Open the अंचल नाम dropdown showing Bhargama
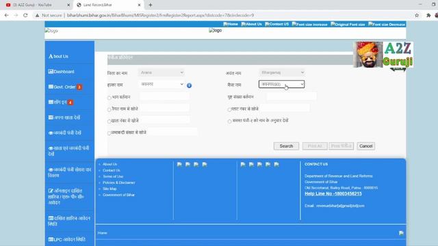 (281, 72)
